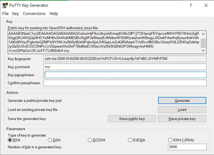This screenshot has height=155, width=214.
Task: Open the Conversions menu
Action: (x=34, y=14)
